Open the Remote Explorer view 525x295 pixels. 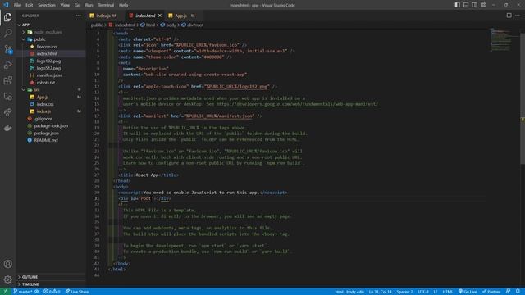[7, 97]
